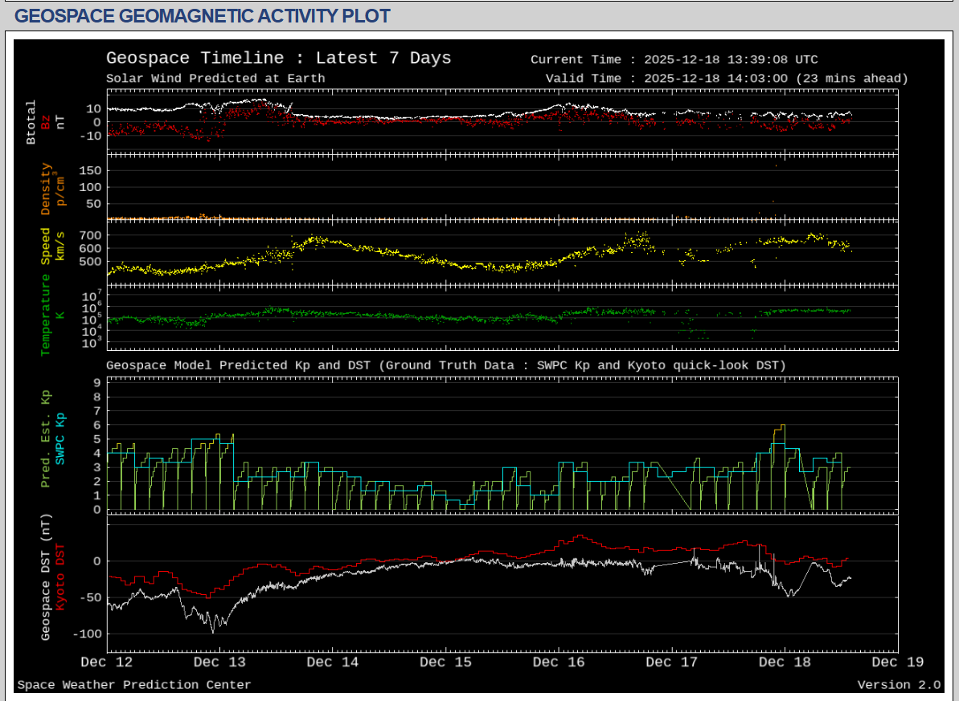
Task: Click the Geospace DST (nT) axis label
Action: [x=46, y=577]
